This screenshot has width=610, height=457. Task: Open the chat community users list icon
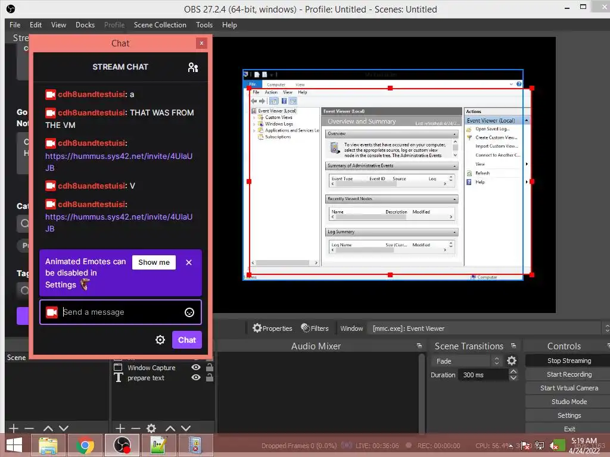coord(192,67)
